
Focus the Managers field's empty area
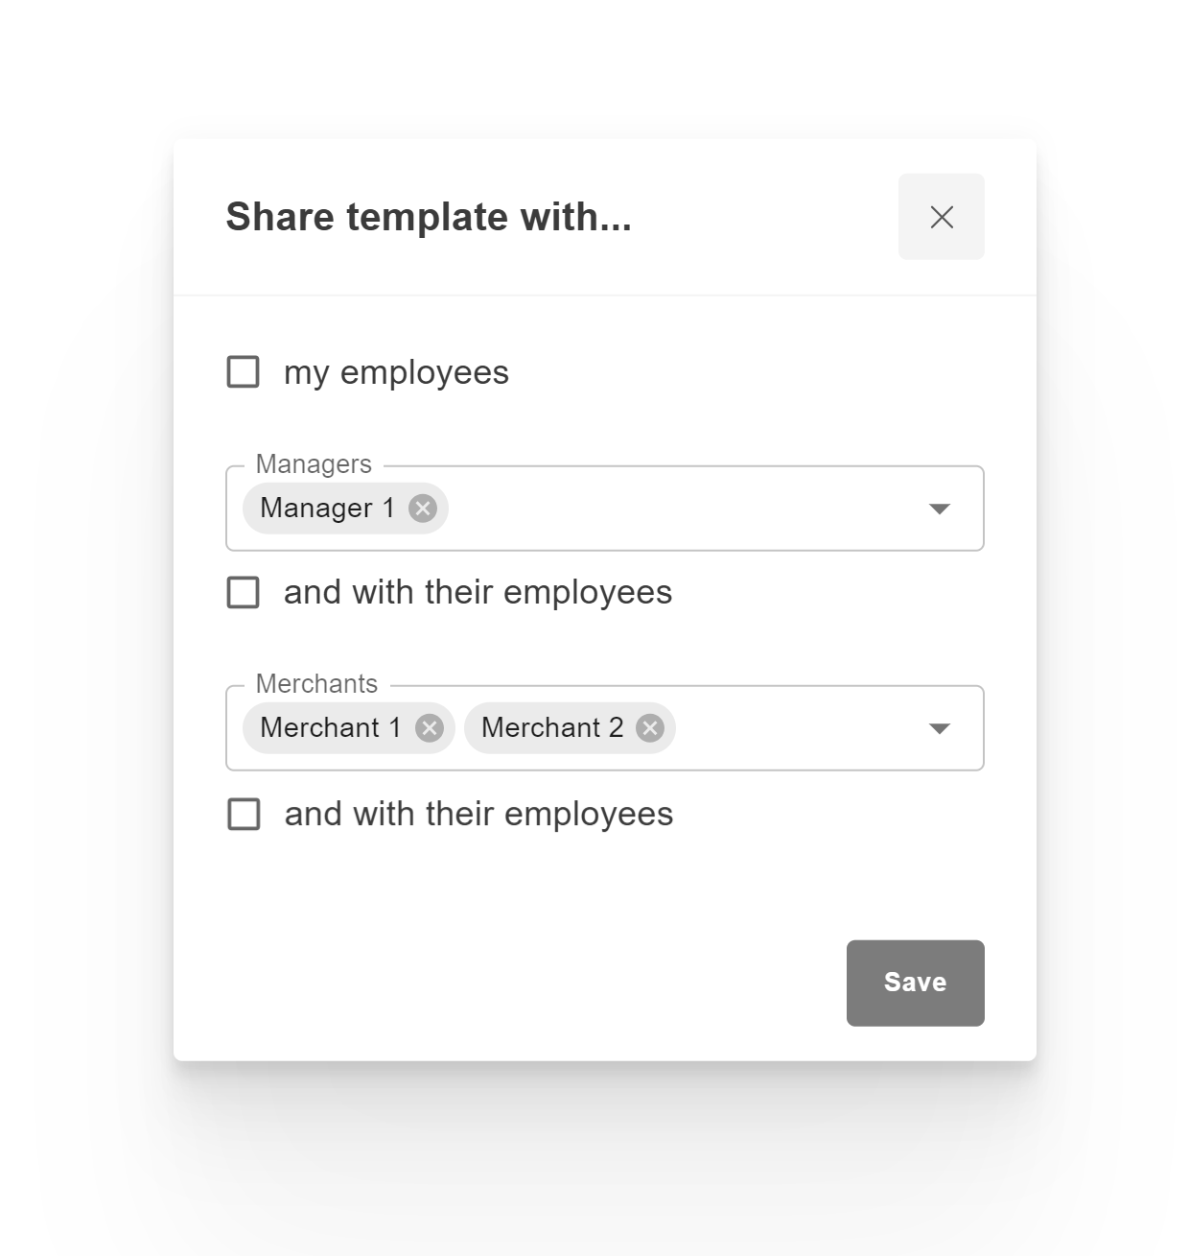[x=681, y=509]
